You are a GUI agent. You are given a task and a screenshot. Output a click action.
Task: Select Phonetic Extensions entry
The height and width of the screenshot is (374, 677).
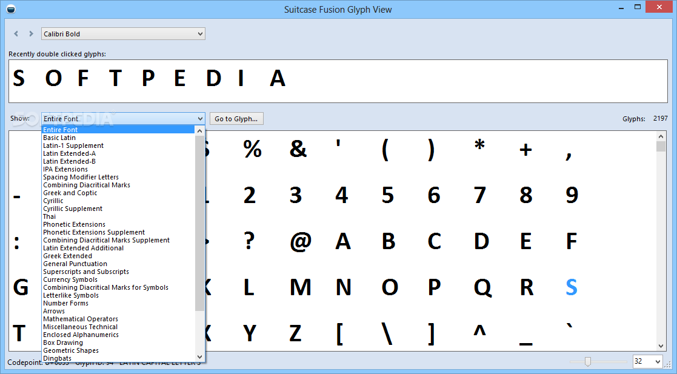point(118,224)
